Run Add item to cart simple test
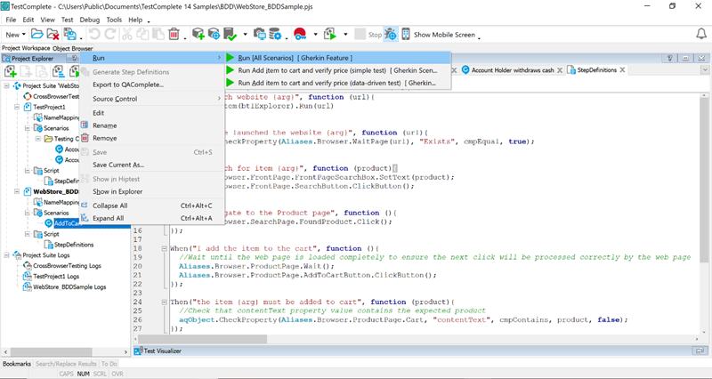This screenshot has height=379, width=712. [337, 70]
